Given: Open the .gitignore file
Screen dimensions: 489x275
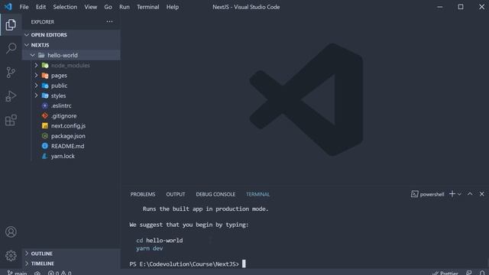Looking at the screenshot, I should (71, 115).
